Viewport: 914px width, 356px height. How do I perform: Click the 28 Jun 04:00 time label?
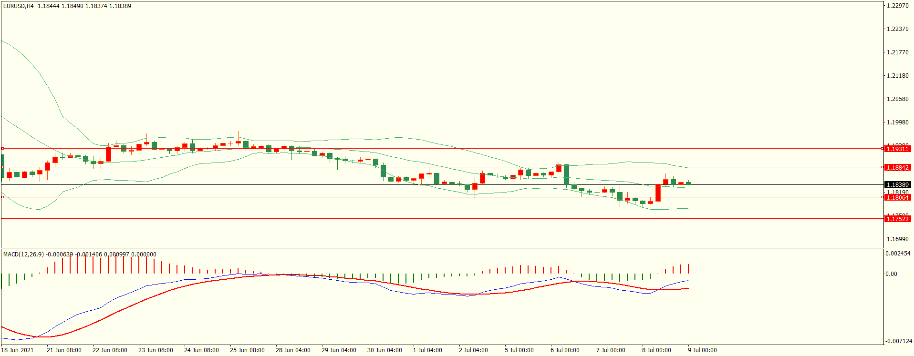[x=293, y=350]
